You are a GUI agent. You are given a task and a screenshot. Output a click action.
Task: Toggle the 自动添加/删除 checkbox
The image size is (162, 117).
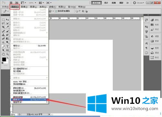pyautogui.click(x=56, y=11)
